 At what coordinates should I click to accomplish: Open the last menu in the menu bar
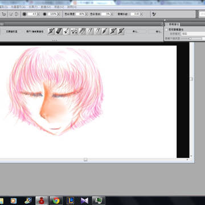pos(72,7)
